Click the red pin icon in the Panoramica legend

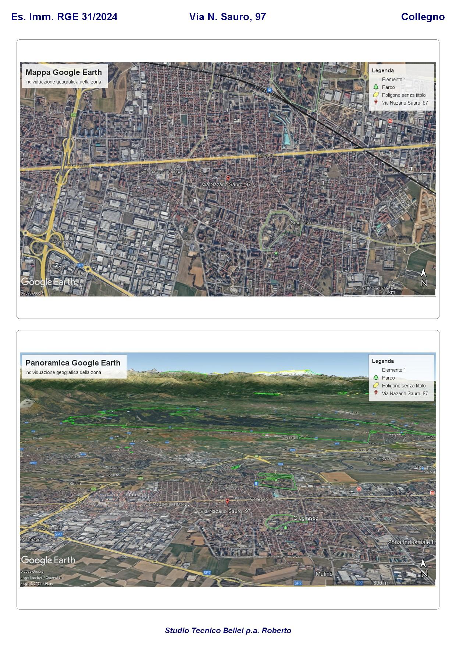click(x=376, y=393)
